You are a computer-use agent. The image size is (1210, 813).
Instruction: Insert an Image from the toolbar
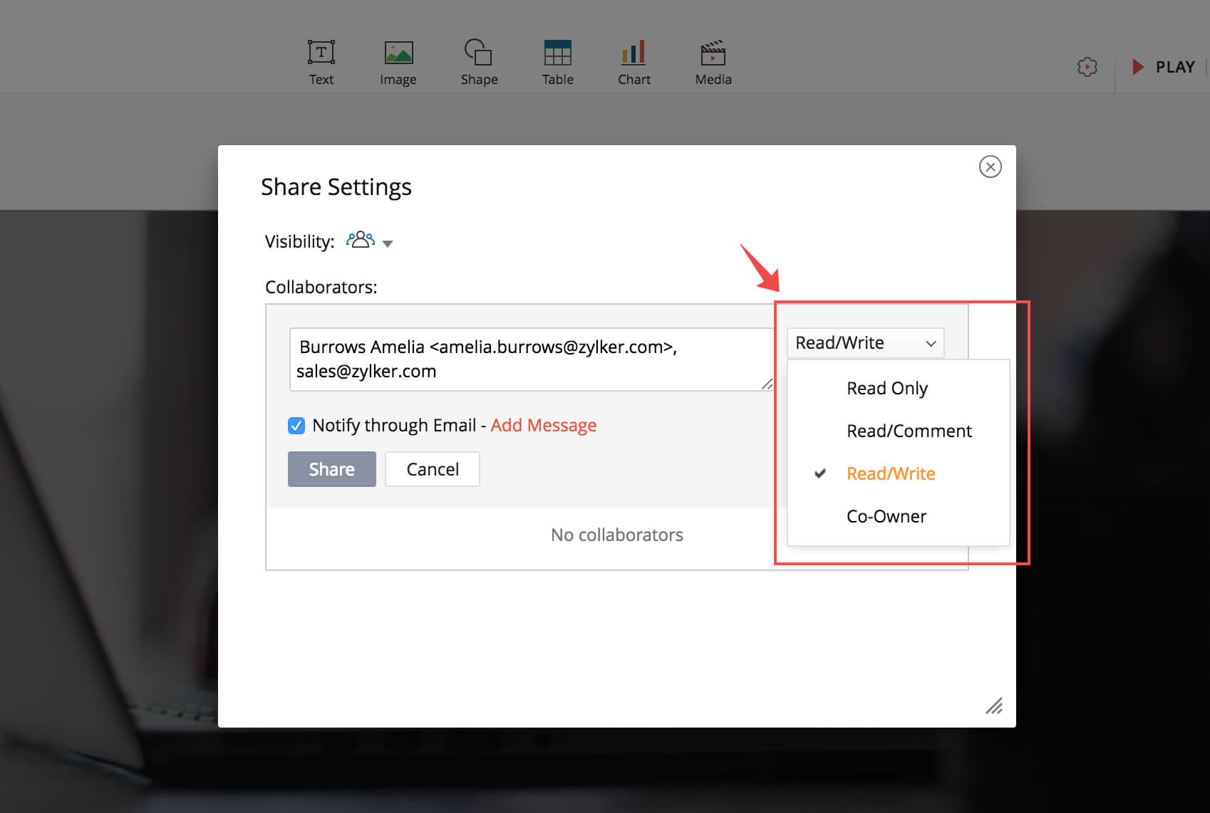[398, 62]
